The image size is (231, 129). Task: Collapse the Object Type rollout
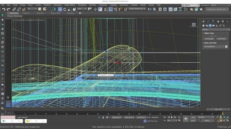tap(209, 33)
